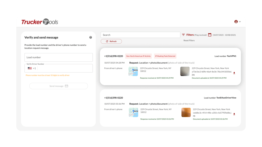Open map thumbnail for TestEthanDriverView load

133,113
